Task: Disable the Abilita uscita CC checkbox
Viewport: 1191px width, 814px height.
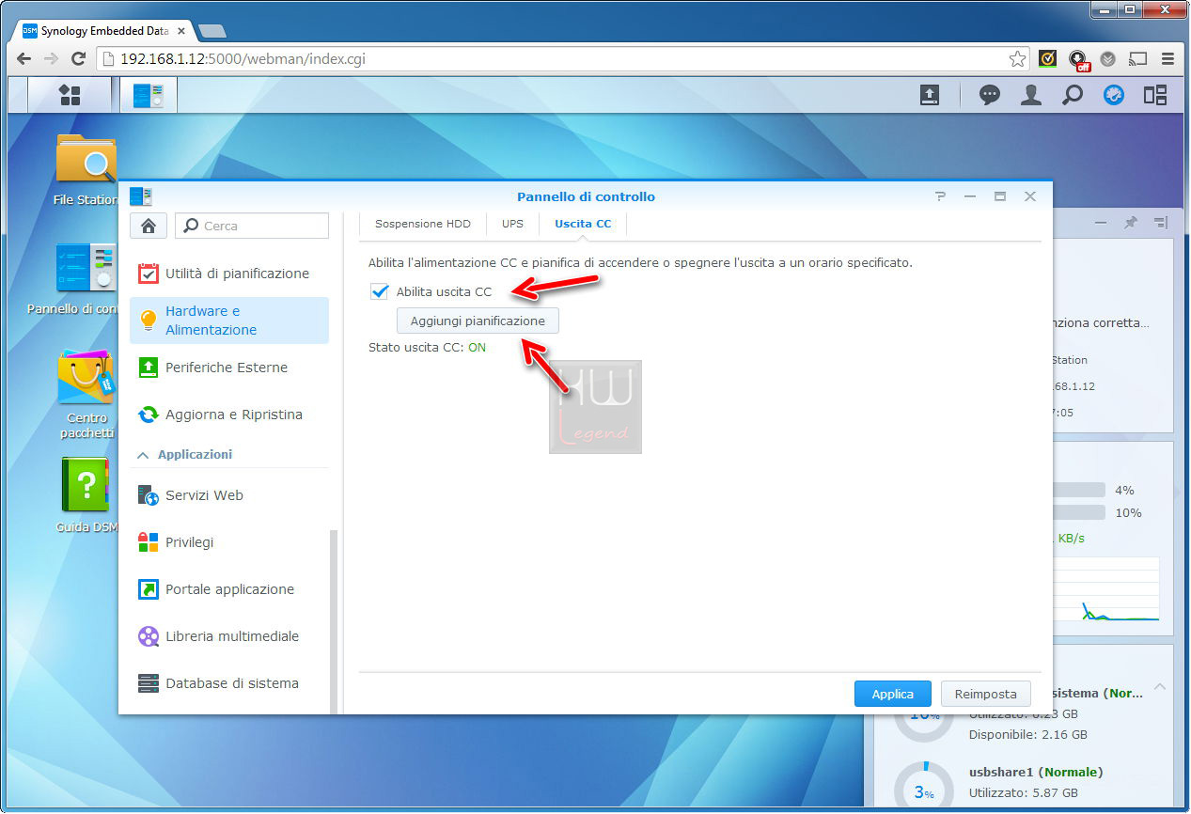Action: [x=379, y=291]
